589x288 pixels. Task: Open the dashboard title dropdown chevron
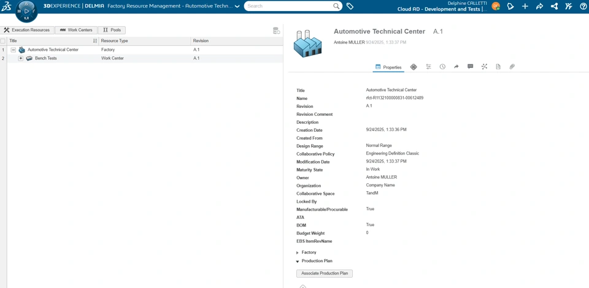(237, 6)
